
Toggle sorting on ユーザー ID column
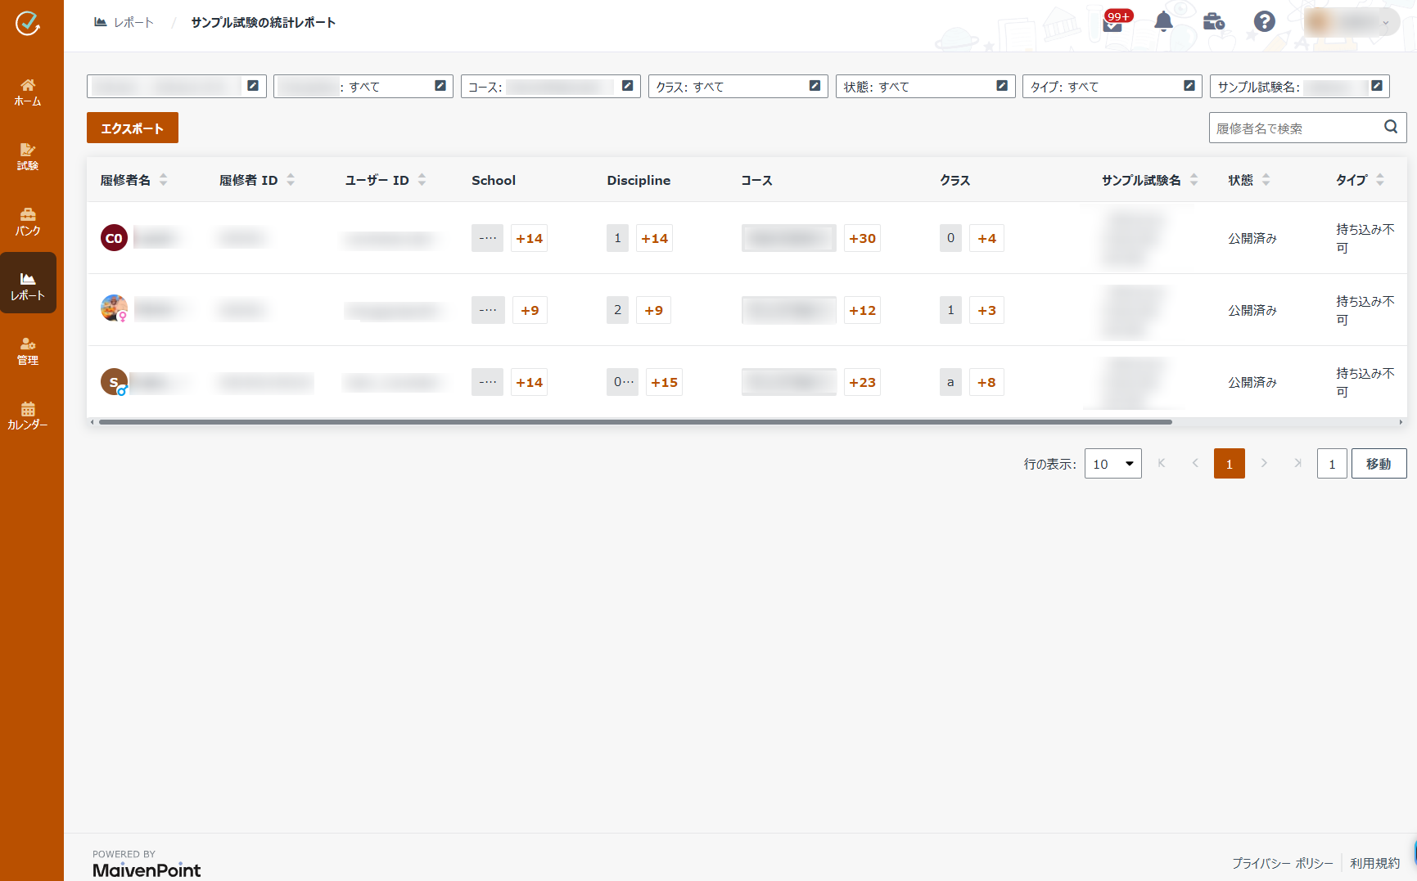coord(422,180)
